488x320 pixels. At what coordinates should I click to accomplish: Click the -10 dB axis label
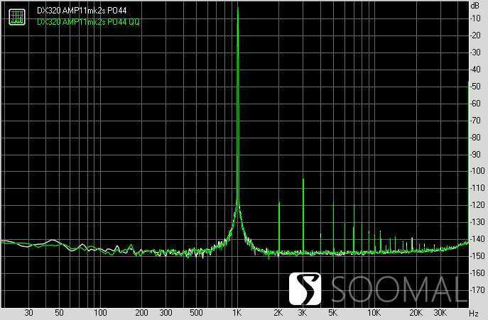(477, 18)
